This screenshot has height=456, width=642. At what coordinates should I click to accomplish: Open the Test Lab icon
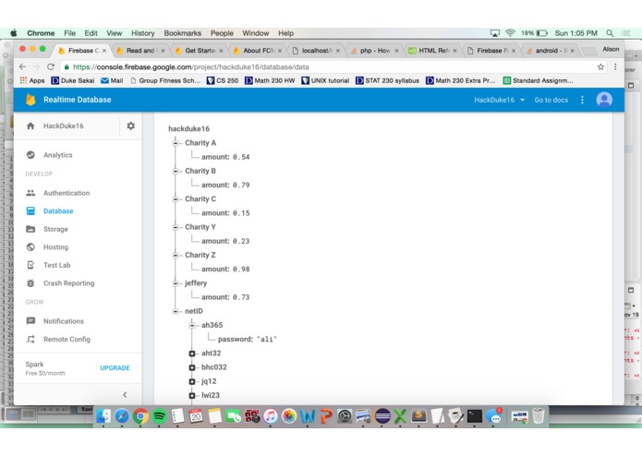30,265
